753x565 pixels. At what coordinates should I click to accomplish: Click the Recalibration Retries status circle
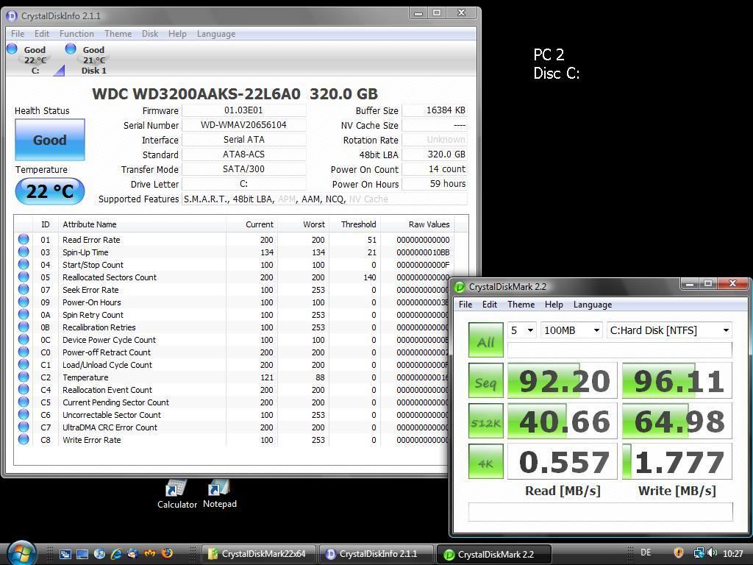(x=24, y=327)
